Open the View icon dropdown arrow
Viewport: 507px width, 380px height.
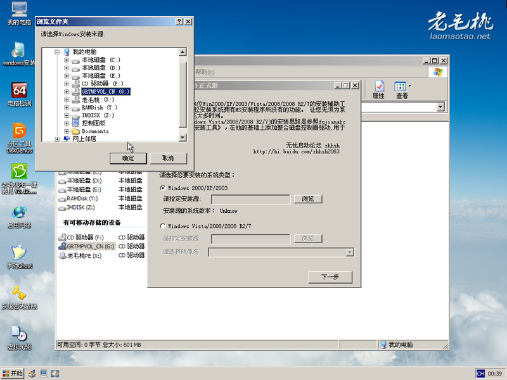(x=409, y=86)
